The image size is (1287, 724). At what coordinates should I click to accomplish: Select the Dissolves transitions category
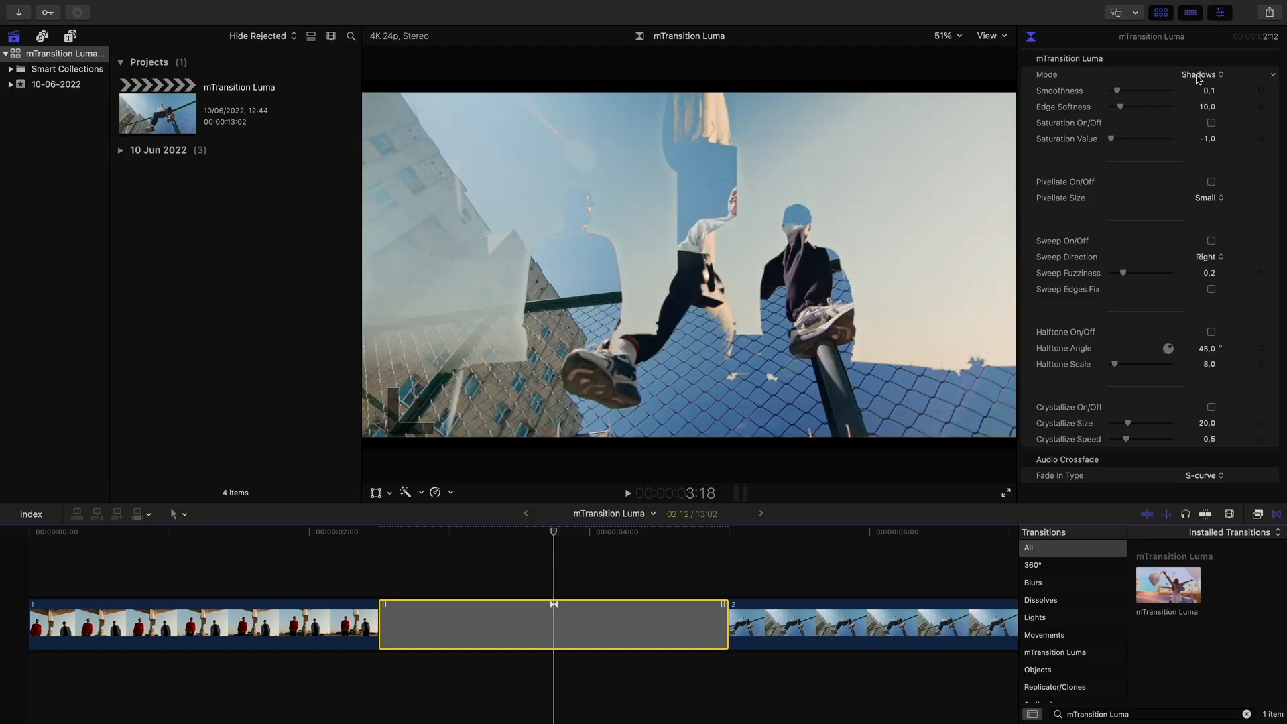pos(1040,601)
